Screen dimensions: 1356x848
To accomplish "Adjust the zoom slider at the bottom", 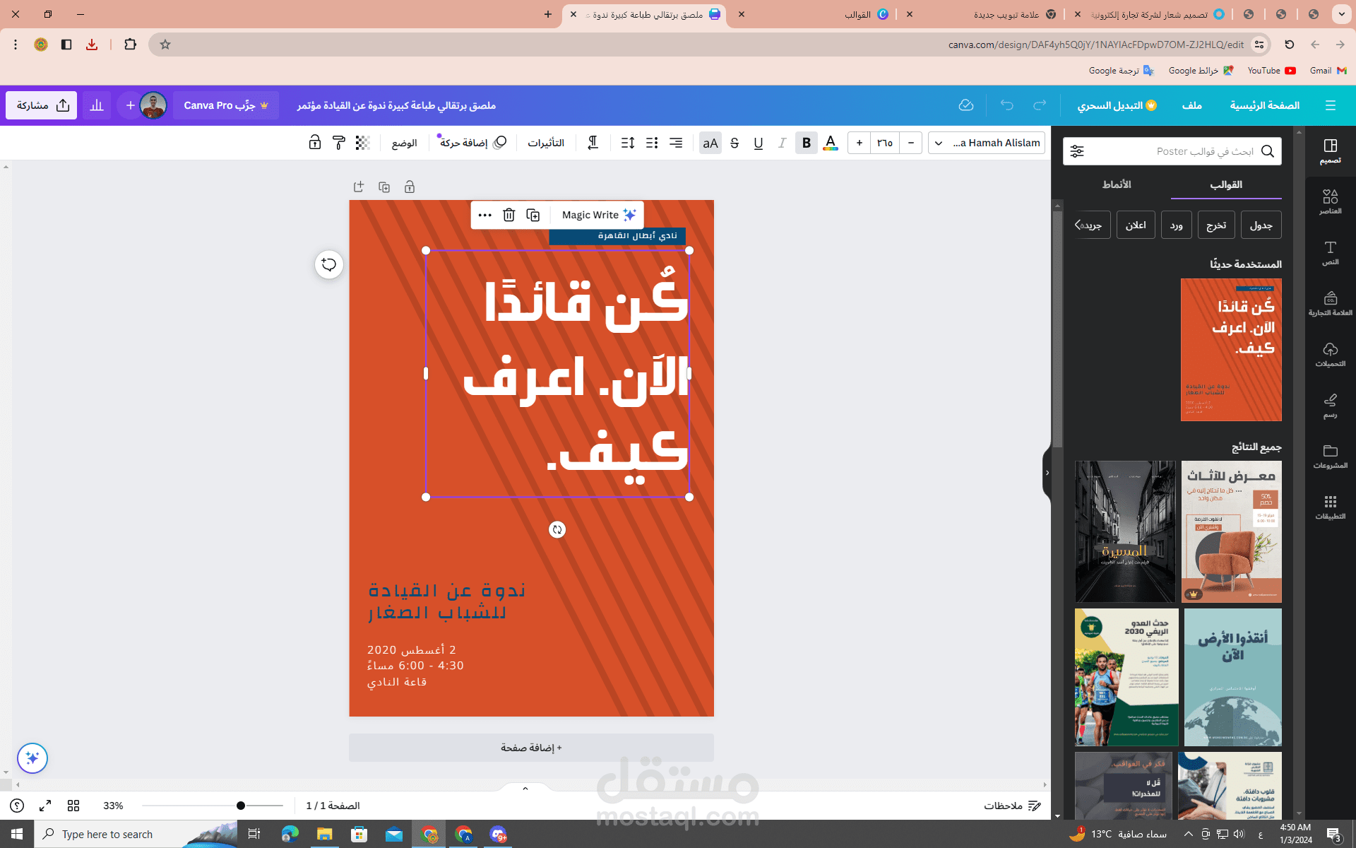I will pyautogui.click(x=241, y=806).
